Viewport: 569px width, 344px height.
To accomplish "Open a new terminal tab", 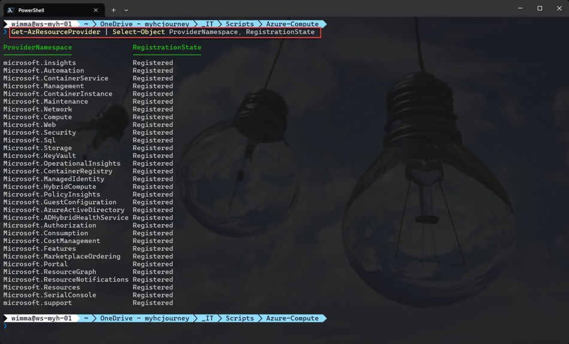I will tap(113, 10).
